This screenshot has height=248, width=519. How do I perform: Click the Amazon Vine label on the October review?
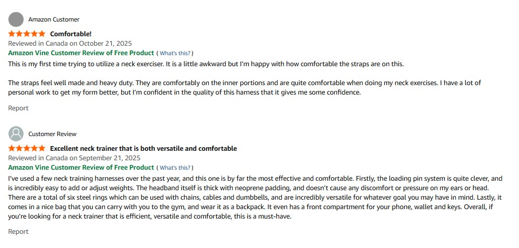click(x=81, y=53)
